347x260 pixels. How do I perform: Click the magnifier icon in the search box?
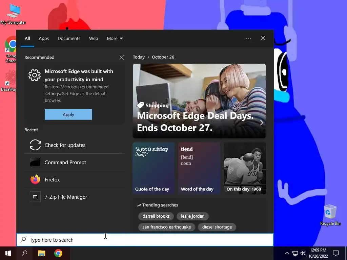coord(23,240)
